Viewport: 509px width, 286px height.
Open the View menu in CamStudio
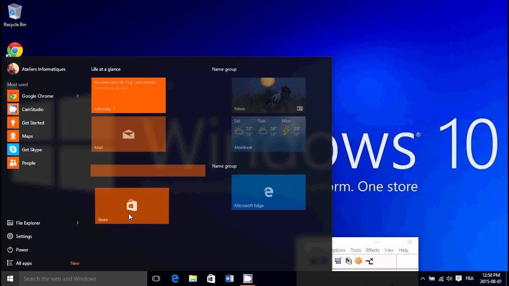tap(389, 250)
